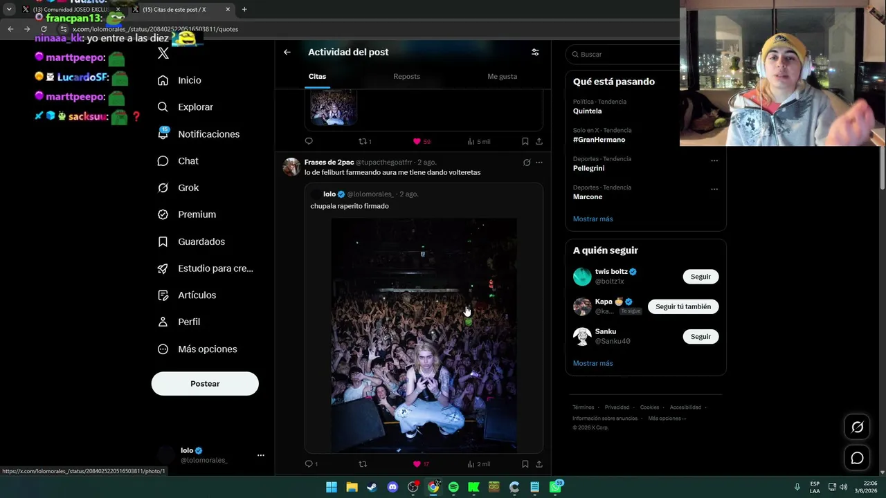Open the Explorar search page
This screenshot has height=498, width=886.
point(185,107)
